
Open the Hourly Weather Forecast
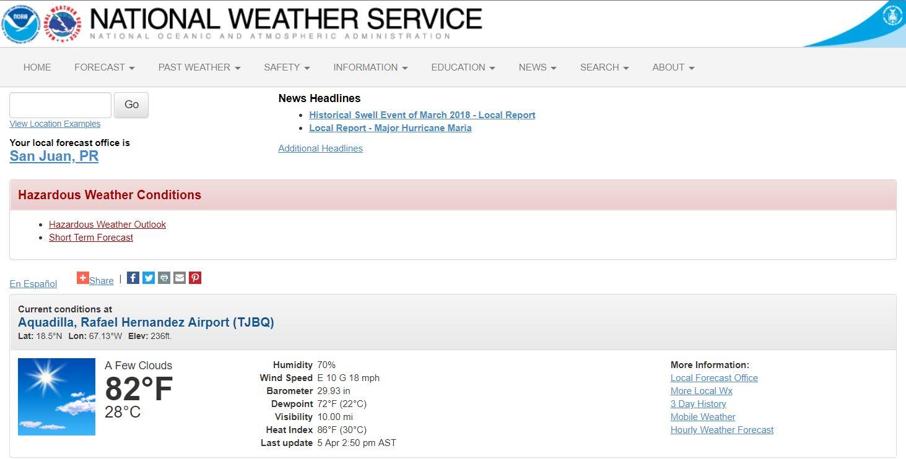click(x=722, y=430)
